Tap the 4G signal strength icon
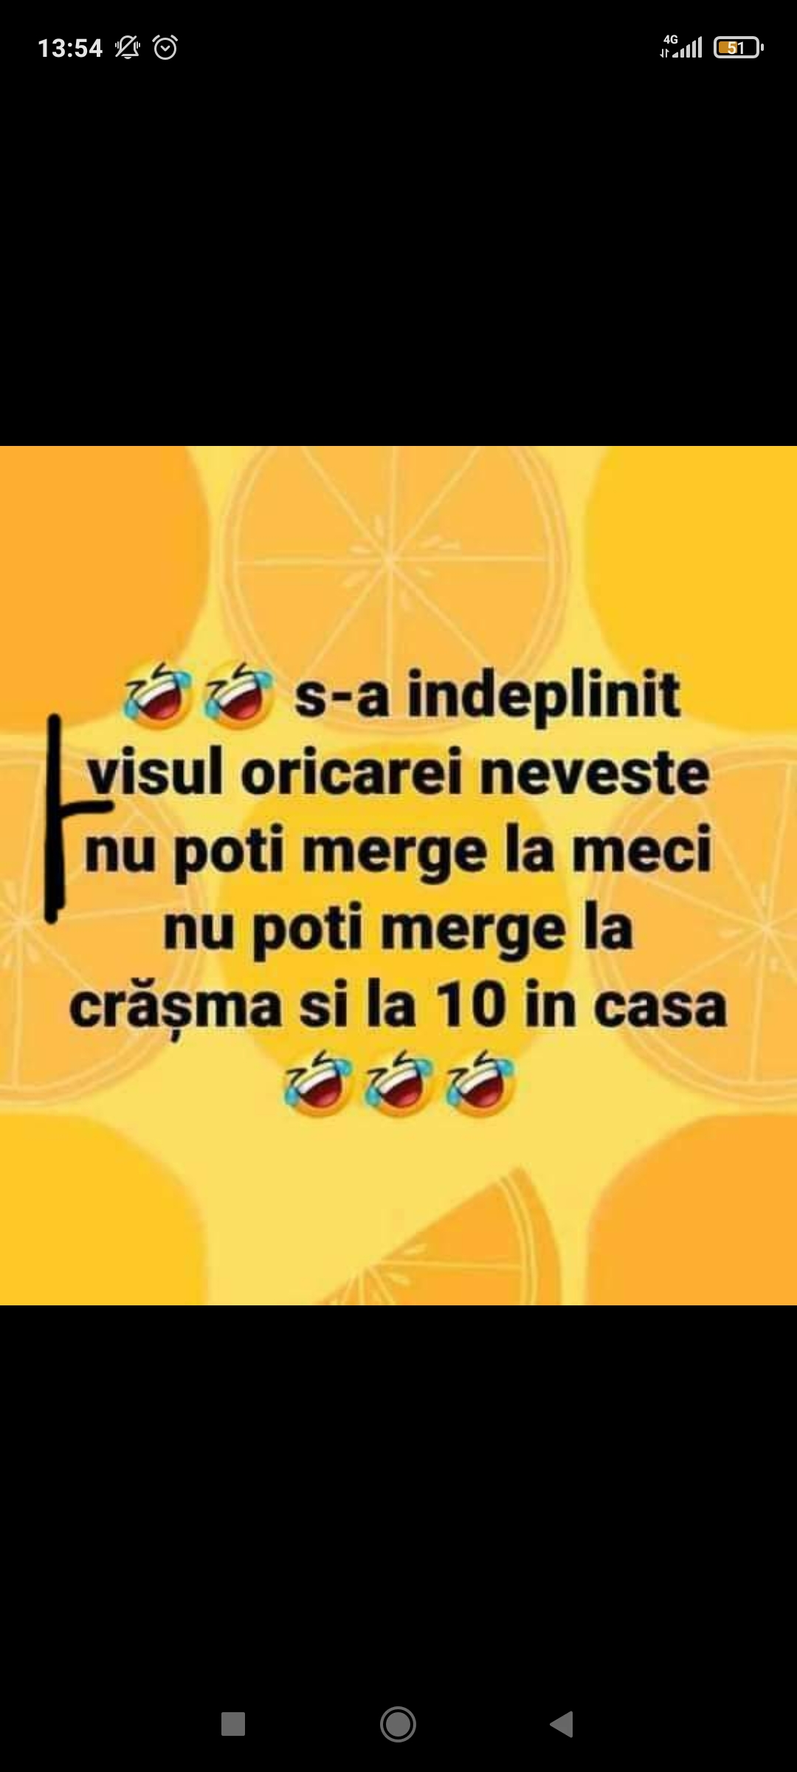This screenshot has height=1772, width=797. tap(681, 47)
